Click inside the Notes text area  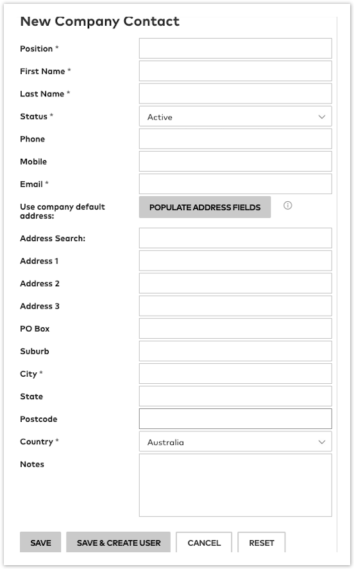point(235,485)
